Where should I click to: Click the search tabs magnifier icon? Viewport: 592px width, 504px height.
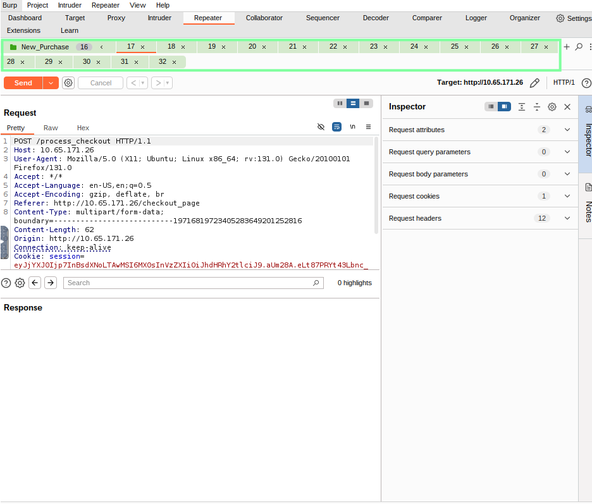coord(579,47)
